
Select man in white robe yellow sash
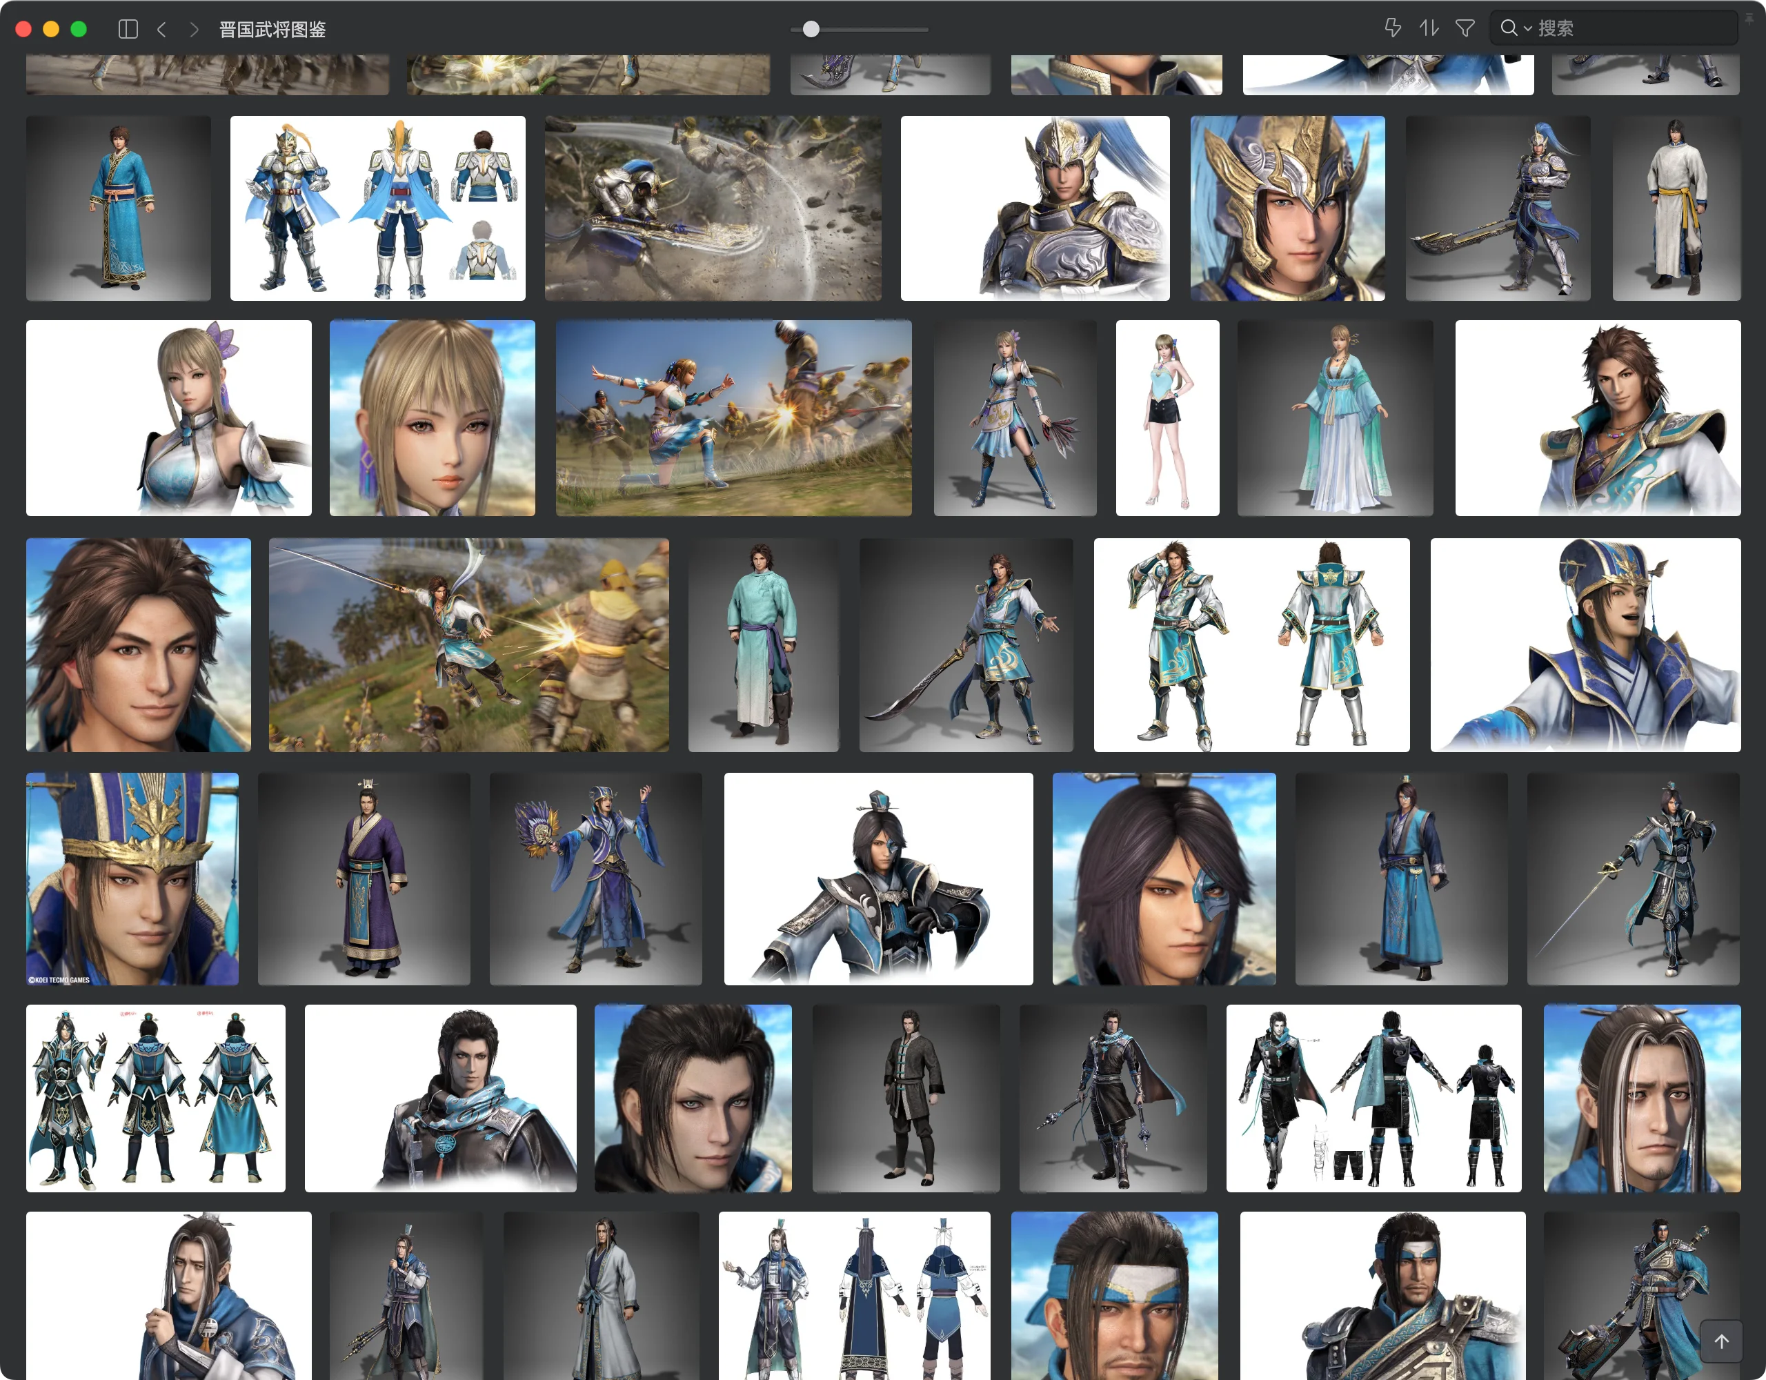pyautogui.click(x=1676, y=208)
